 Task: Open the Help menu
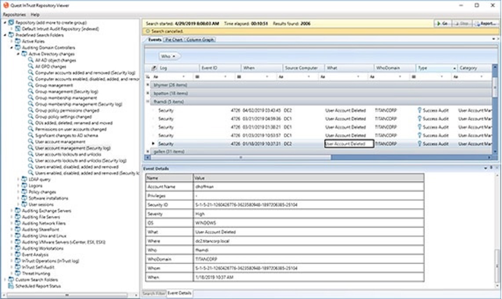coord(35,15)
